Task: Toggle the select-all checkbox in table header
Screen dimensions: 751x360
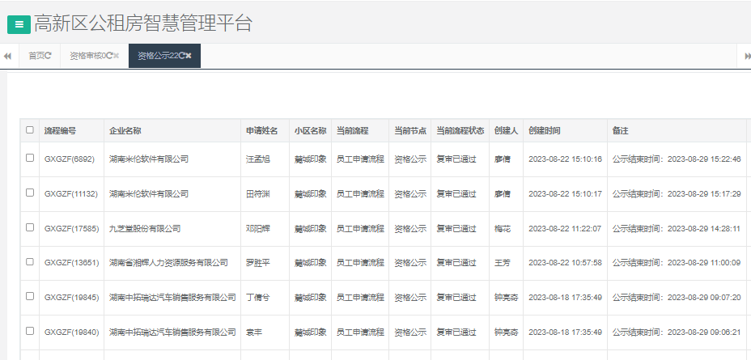Action: 30,129
